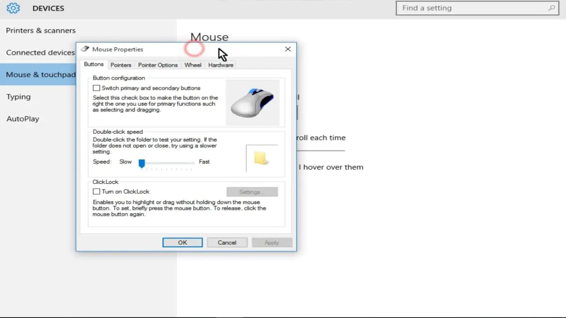
Task: Select Mouse & touchpad in sidebar
Action: [x=41, y=74]
